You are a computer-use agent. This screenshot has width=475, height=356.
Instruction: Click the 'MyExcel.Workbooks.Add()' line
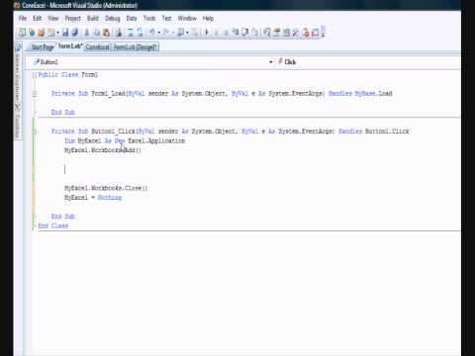tap(103, 150)
